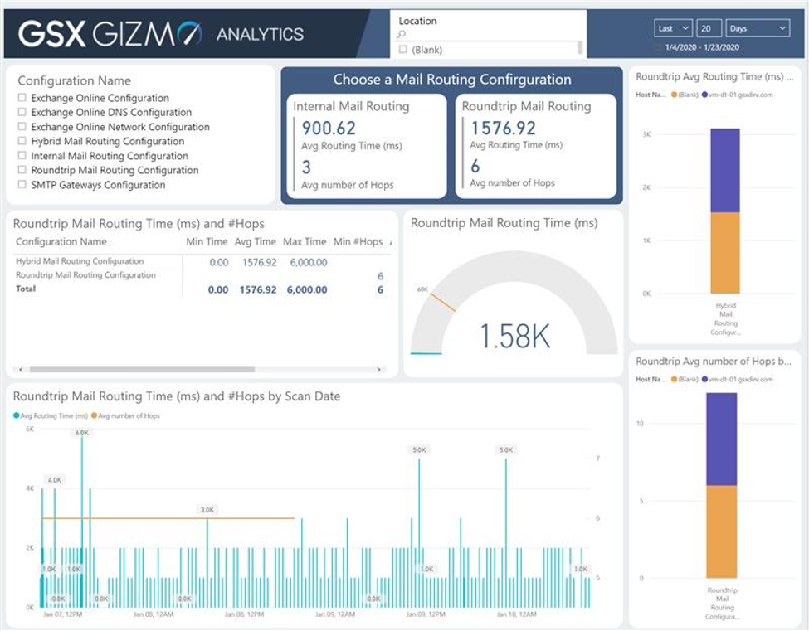Check the SMTP Gateways Configuration checkbox
Screen dimensions: 809x631
[21, 185]
